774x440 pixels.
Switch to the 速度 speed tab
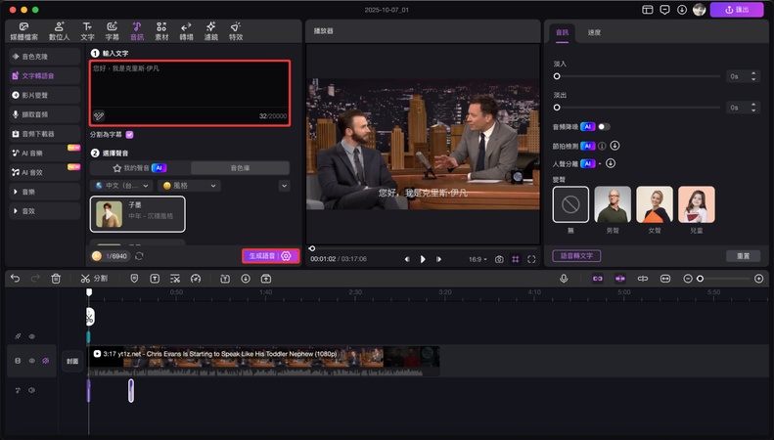pos(595,32)
